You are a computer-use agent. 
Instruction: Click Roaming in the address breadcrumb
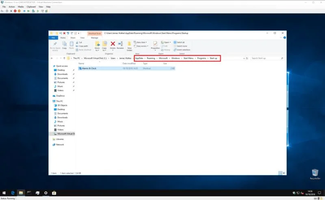click(151, 58)
